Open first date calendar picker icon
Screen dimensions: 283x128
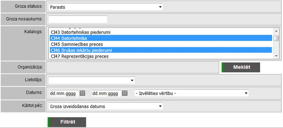[82, 93]
